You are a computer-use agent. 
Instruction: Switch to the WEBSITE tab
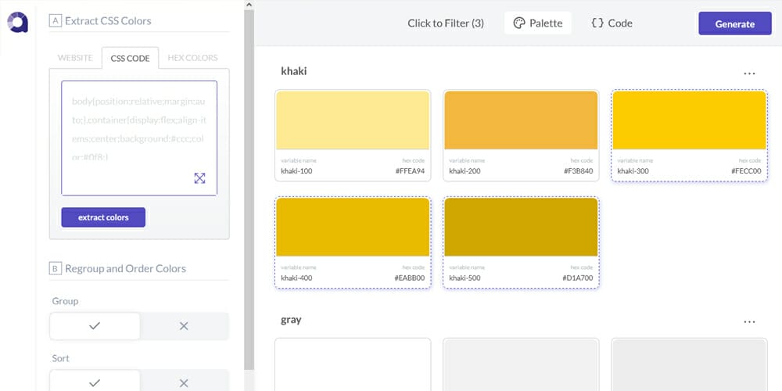pyautogui.click(x=75, y=58)
